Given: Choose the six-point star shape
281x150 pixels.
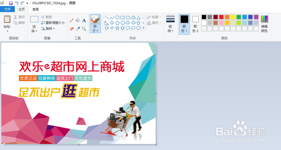Looking at the screenshot, I should [123, 28].
